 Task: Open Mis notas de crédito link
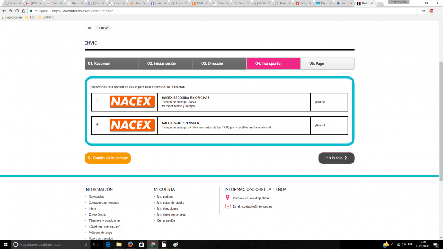pos(171,202)
